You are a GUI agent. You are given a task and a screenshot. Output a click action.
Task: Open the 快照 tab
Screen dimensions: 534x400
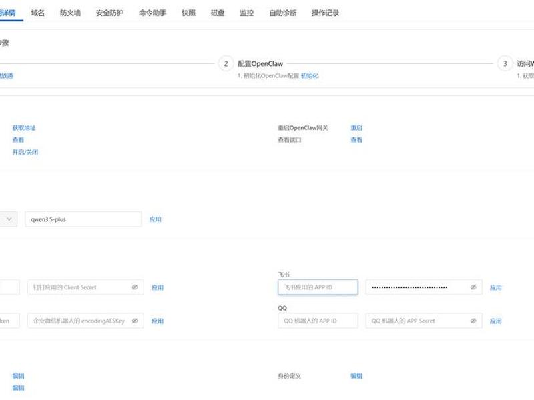[189, 13]
